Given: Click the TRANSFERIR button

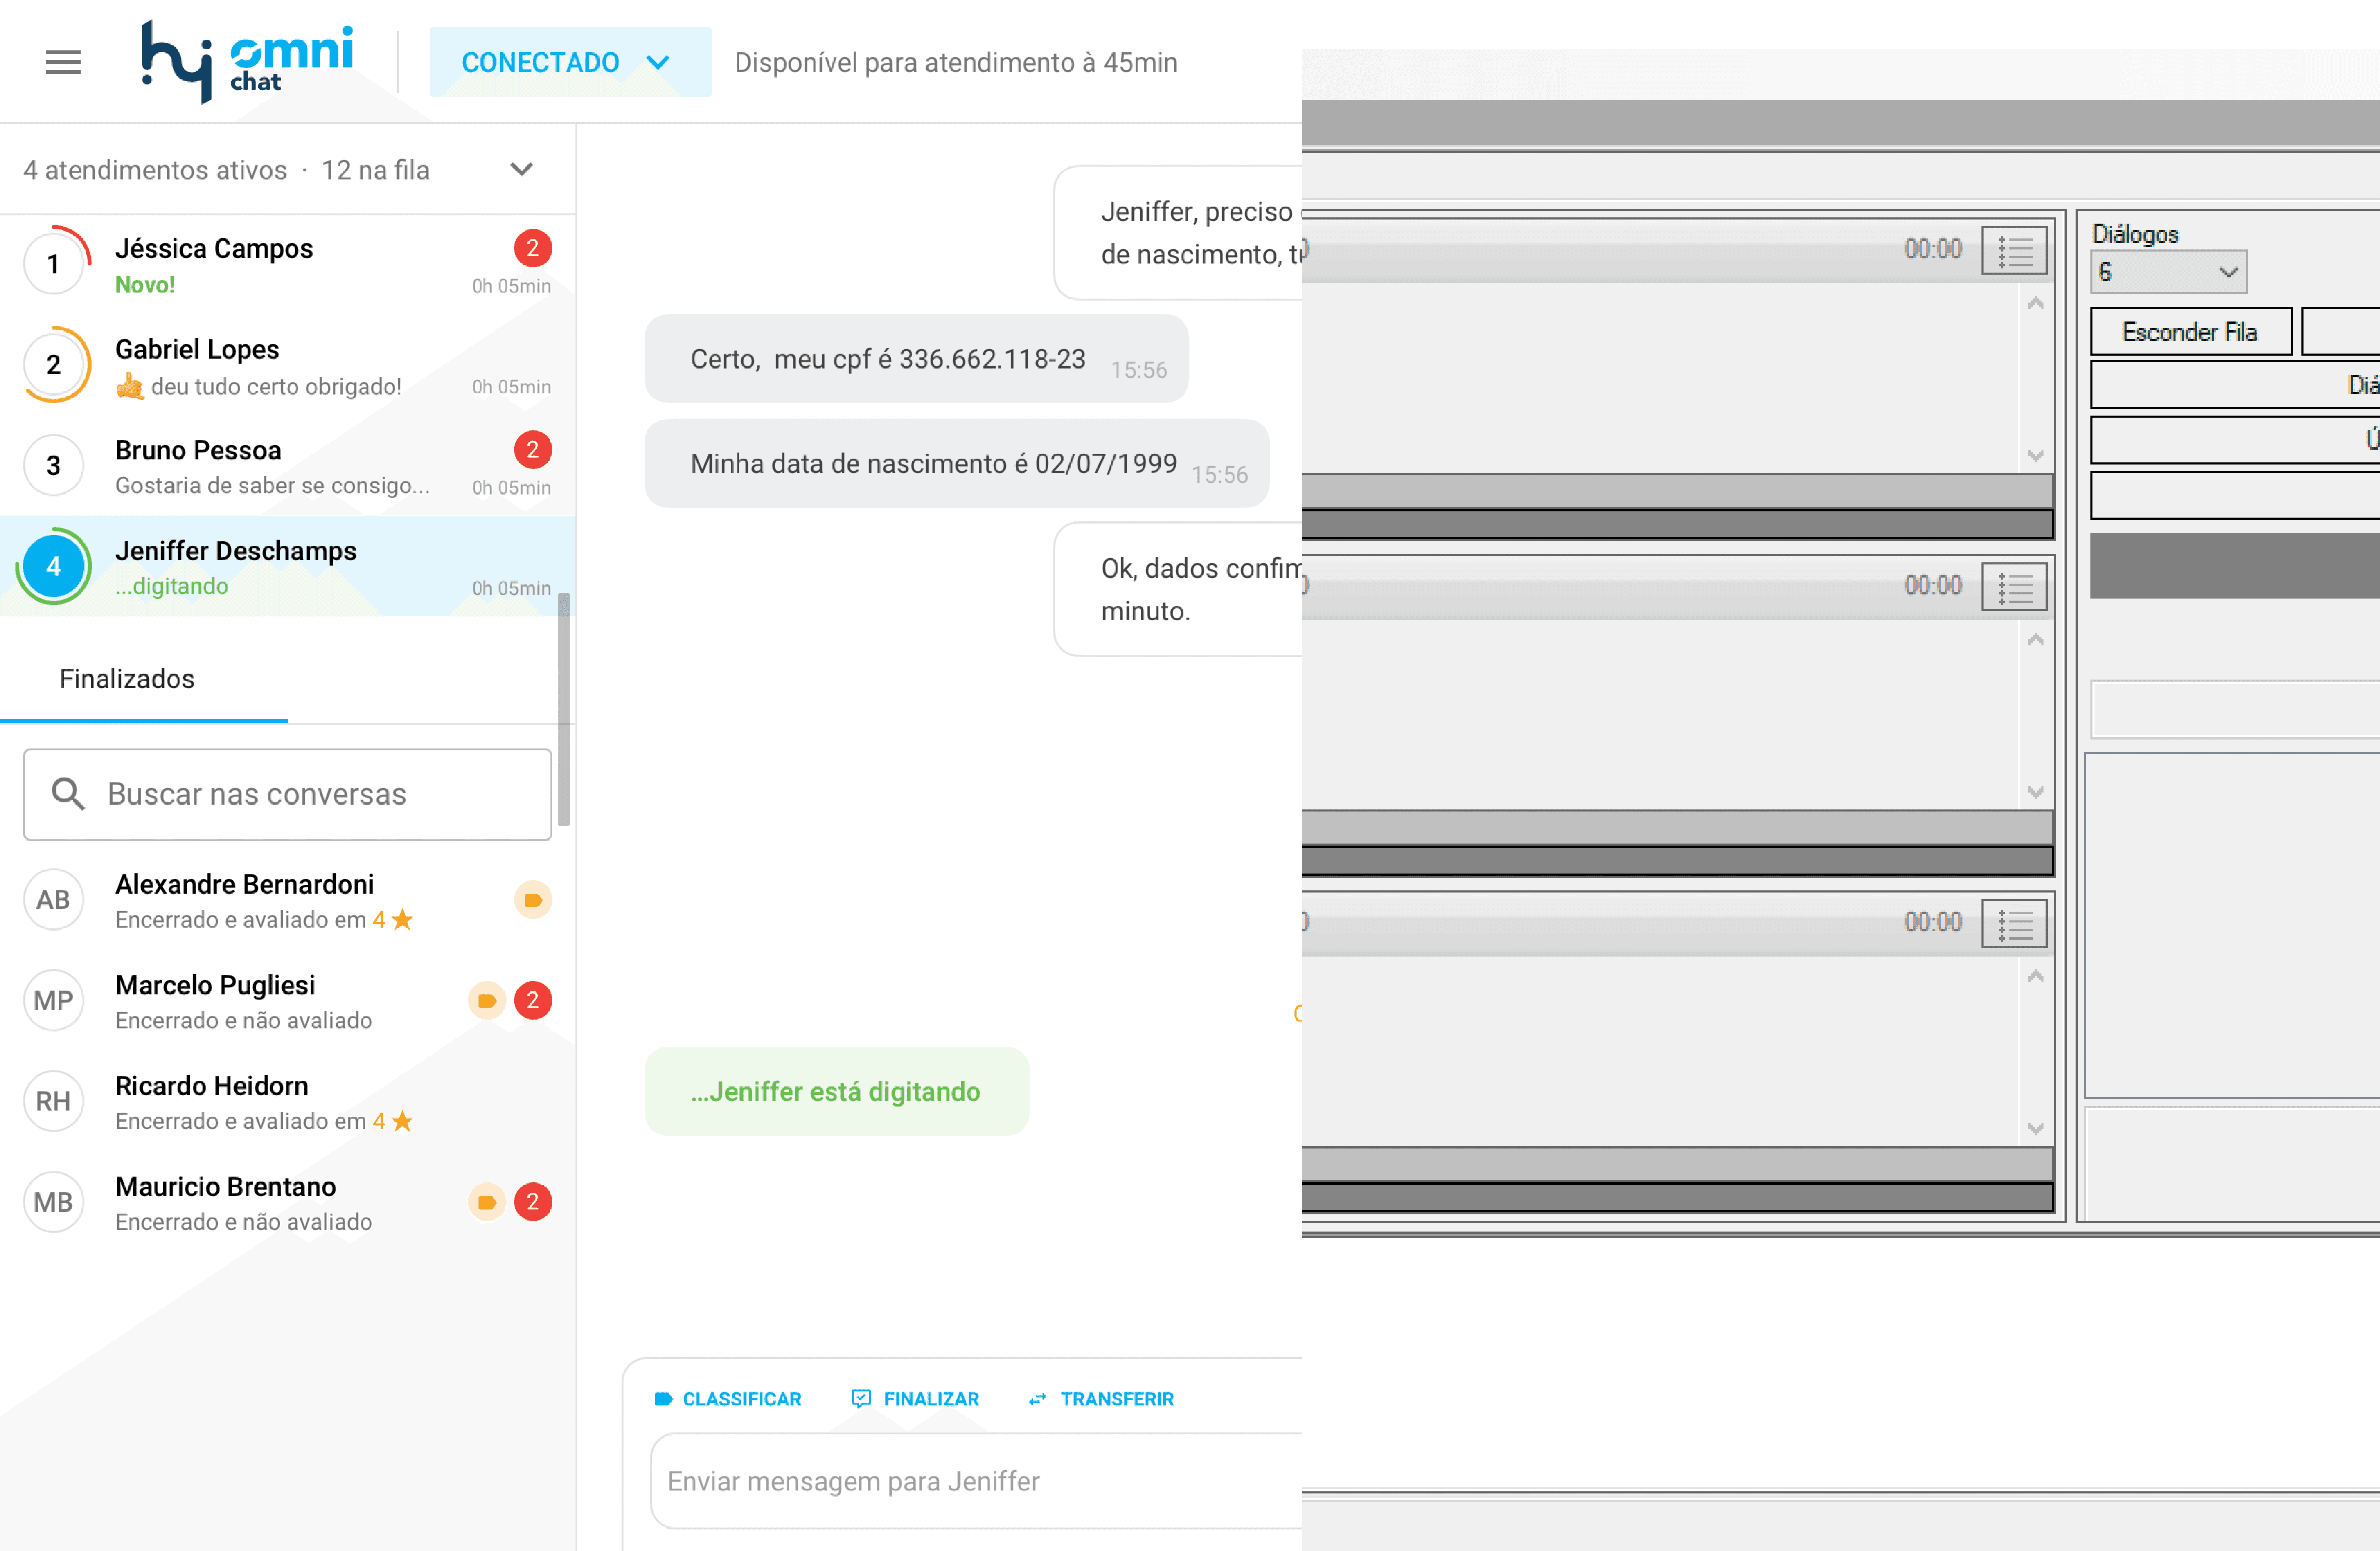Looking at the screenshot, I should click(x=1101, y=1399).
